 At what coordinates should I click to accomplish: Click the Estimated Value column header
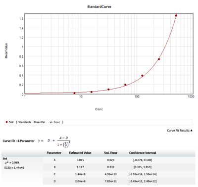pos(80,153)
